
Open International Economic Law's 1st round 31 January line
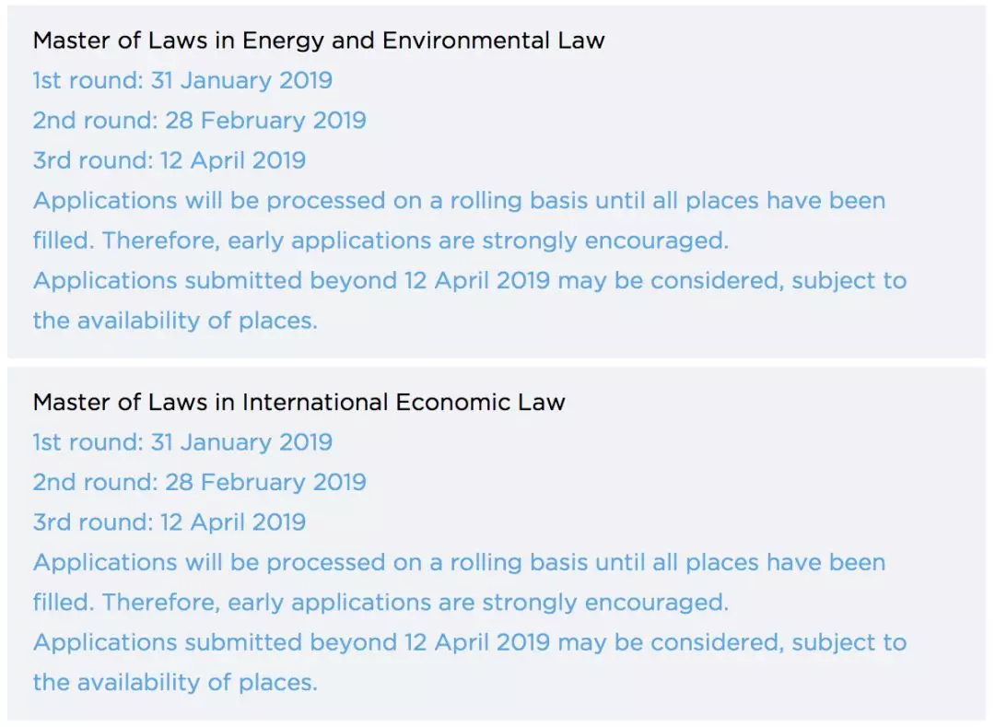click(x=182, y=442)
